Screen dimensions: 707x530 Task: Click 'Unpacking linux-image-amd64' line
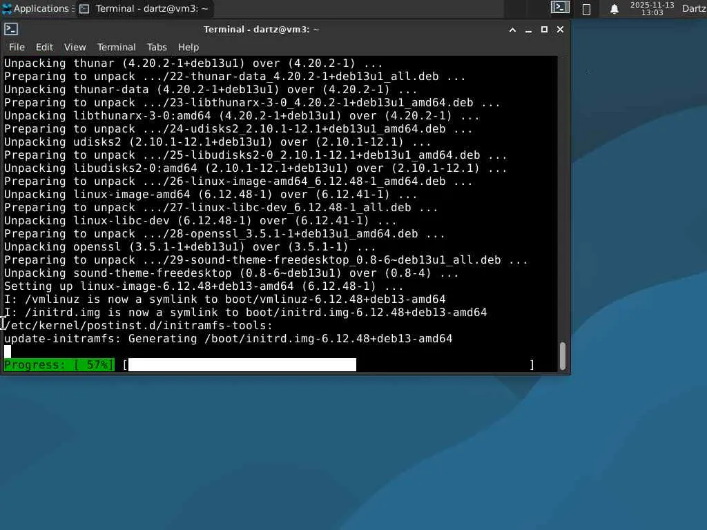coord(211,195)
